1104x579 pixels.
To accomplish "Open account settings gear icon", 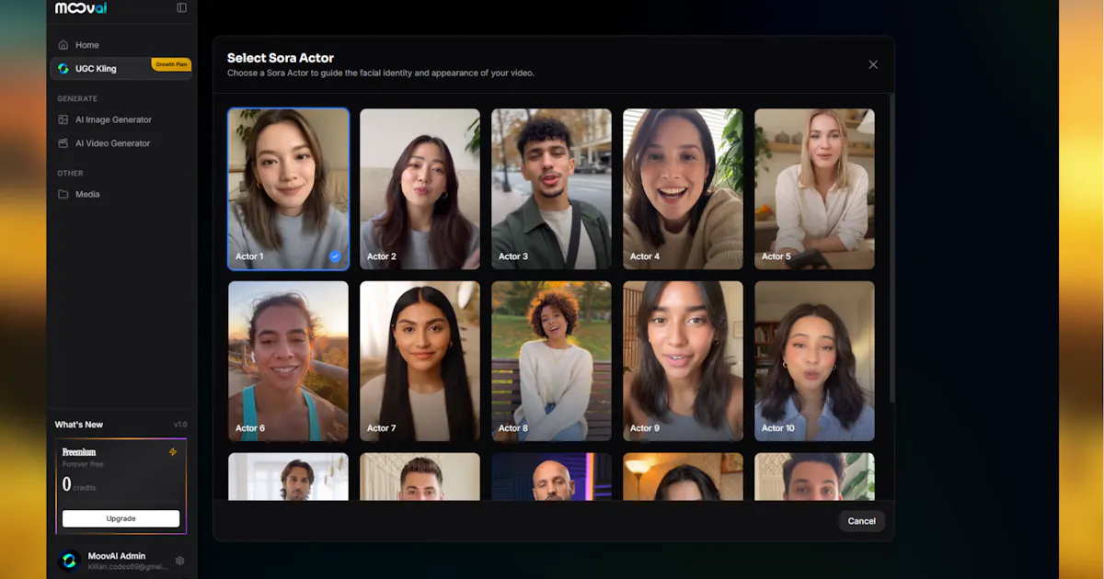I will 179,561.
